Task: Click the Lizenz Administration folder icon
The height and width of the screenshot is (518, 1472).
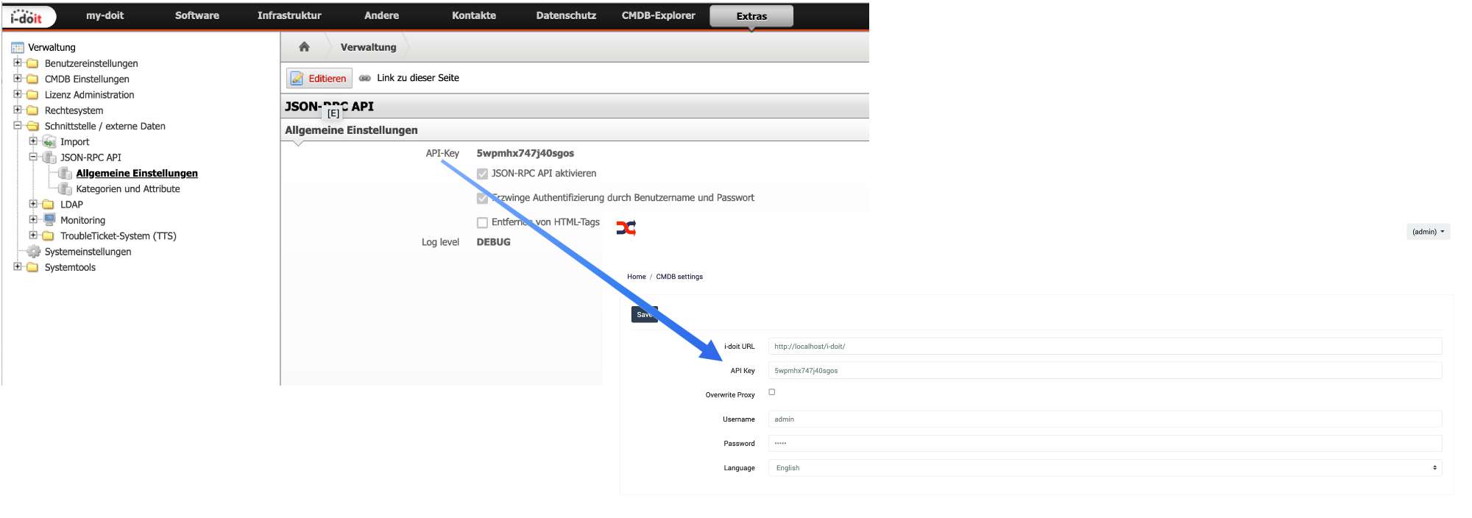Action: [x=32, y=95]
